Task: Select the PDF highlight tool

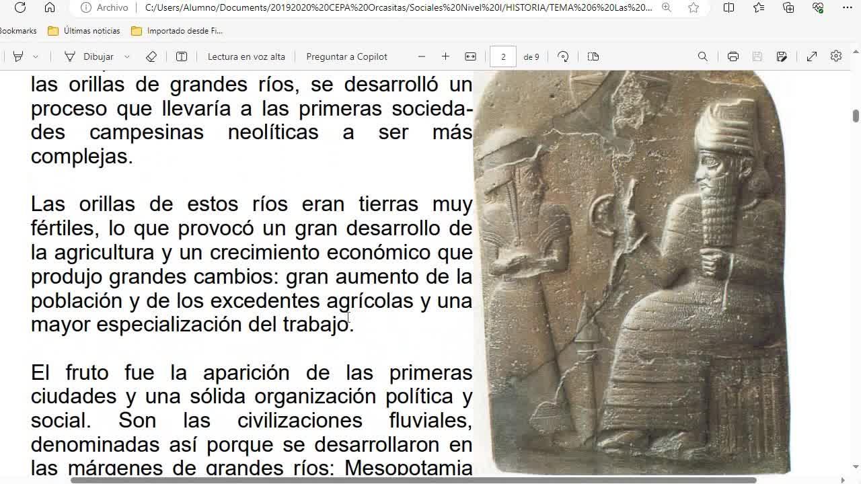Action: click(18, 56)
